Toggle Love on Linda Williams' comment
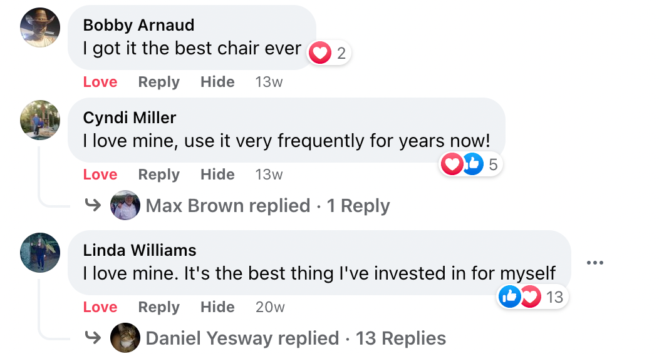The image size is (659, 354). (100, 307)
